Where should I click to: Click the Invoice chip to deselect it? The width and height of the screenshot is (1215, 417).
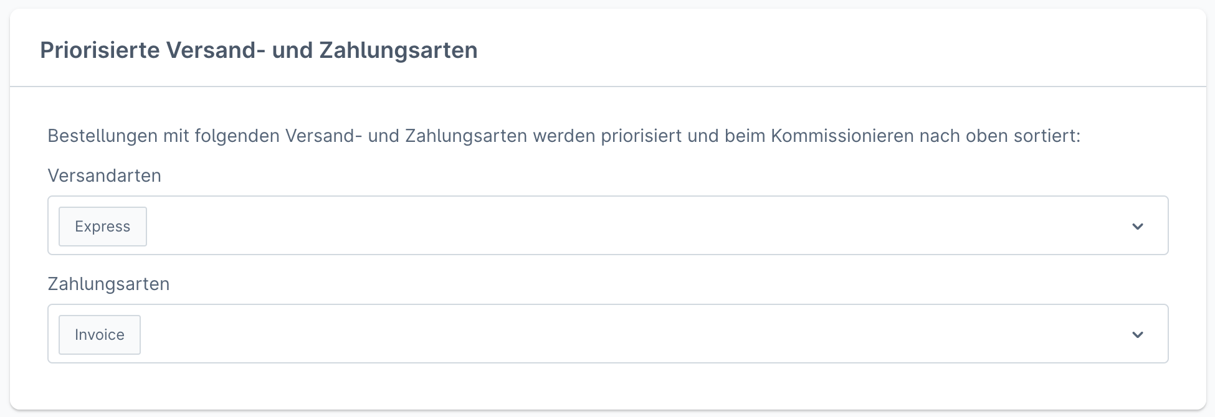[x=99, y=334]
